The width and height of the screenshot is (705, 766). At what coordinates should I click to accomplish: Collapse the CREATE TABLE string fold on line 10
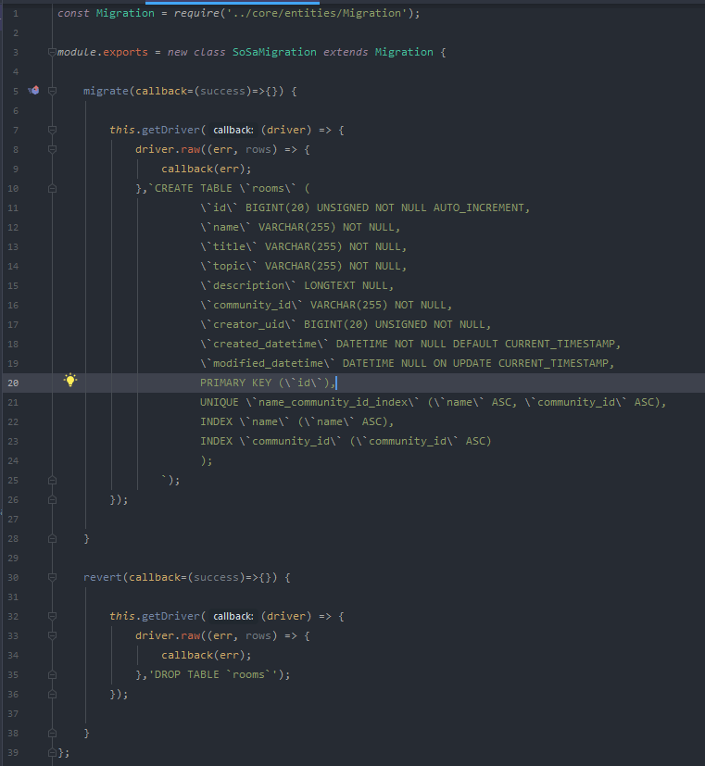(52, 188)
